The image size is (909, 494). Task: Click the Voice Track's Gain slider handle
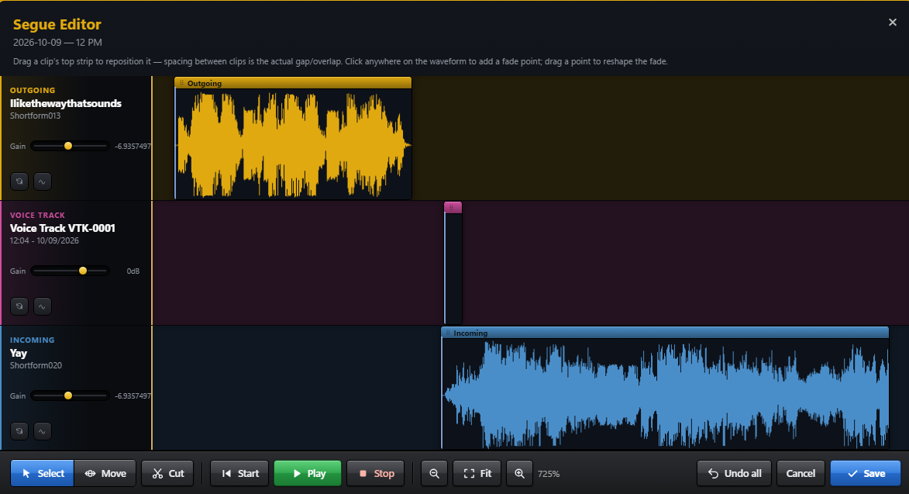click(x=83, y=271)
